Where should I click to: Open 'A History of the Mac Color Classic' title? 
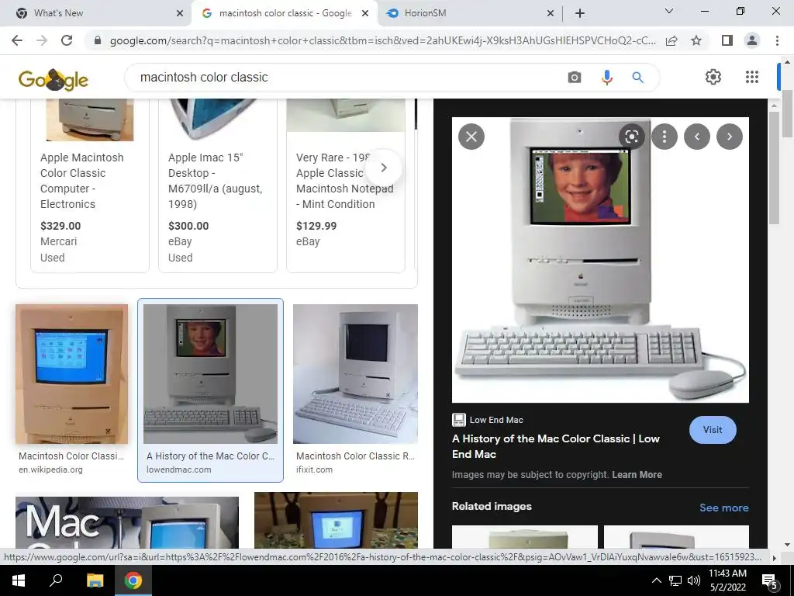point(555,446)
